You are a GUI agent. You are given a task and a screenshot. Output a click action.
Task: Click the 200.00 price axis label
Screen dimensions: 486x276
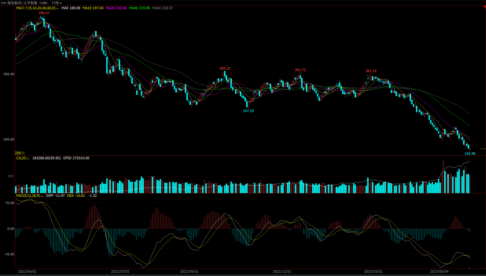click(9, 139)
